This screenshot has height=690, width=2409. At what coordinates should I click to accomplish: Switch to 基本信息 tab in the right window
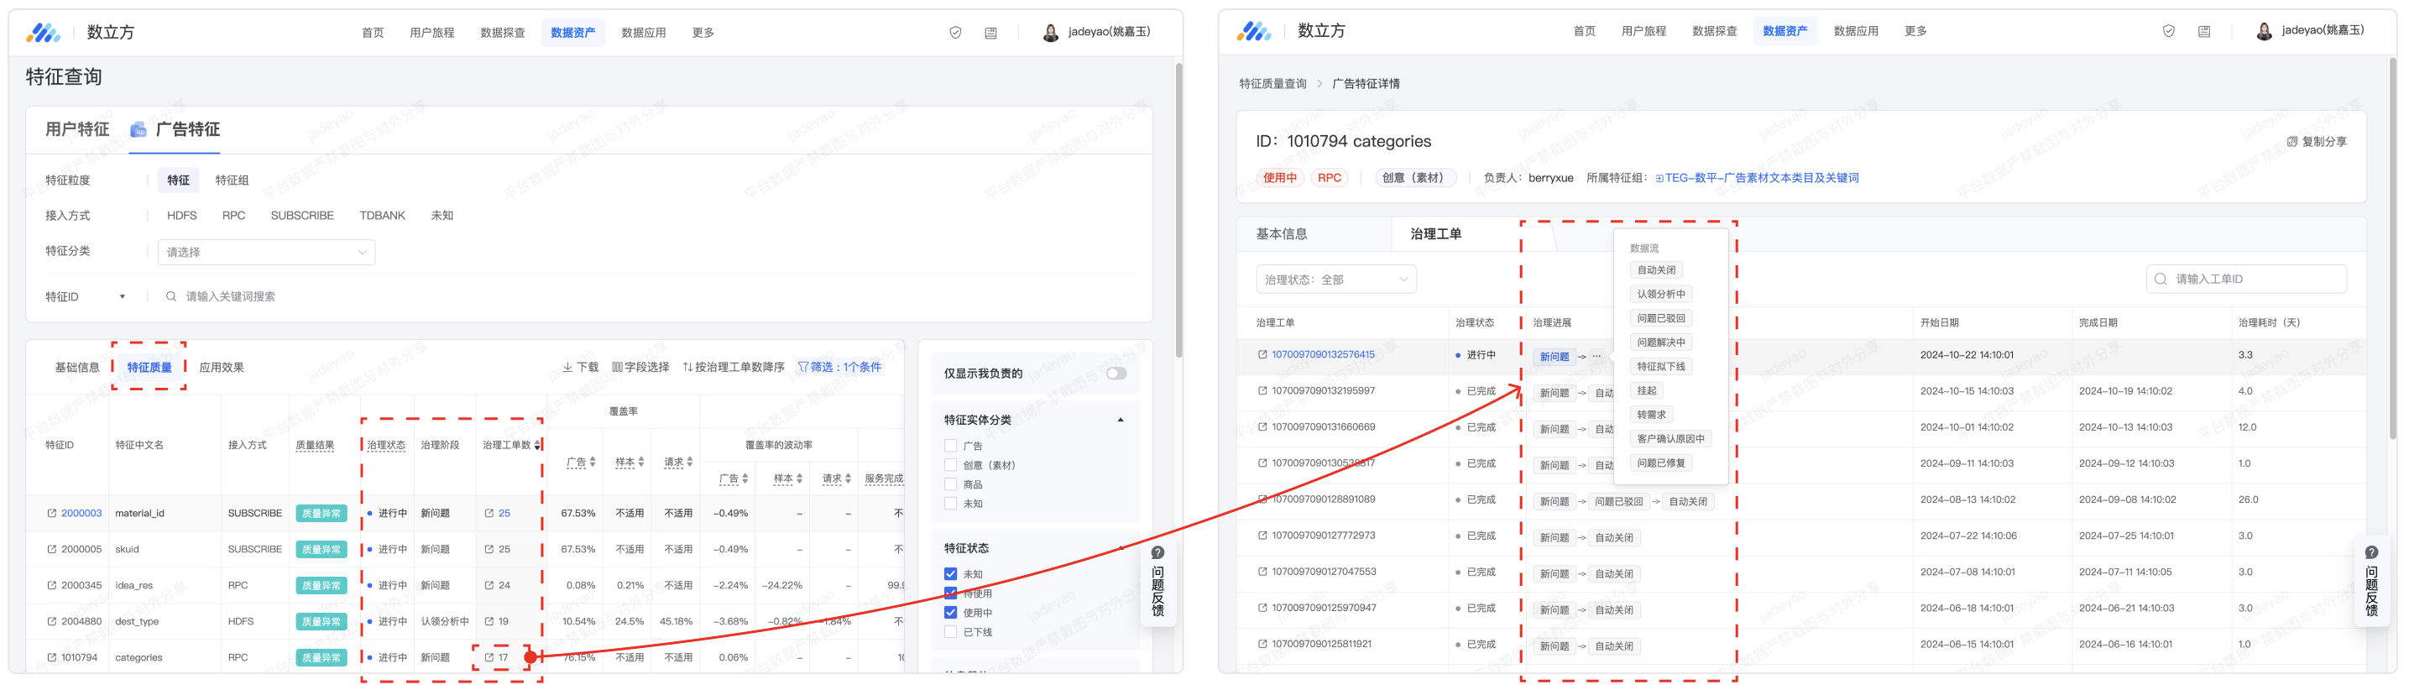point(1281,233)
